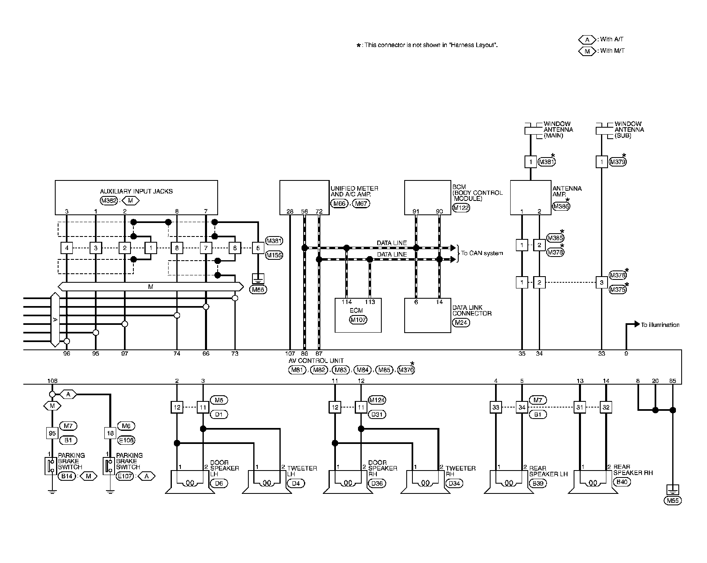The width and height of the screenshot is (707, 563).
Task: Click the Rear Speaker RH symbol
Action: tap(593, 482)
